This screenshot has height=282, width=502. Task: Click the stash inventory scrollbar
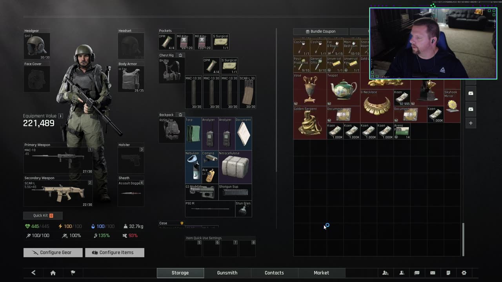[463, 240]
